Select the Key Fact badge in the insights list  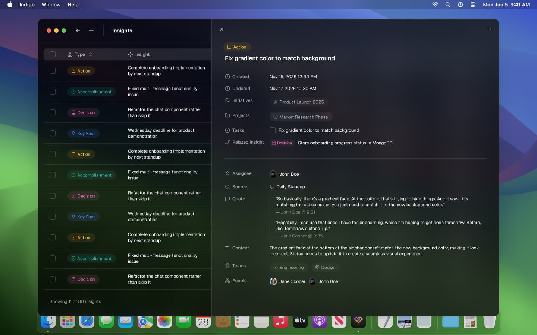83,133
